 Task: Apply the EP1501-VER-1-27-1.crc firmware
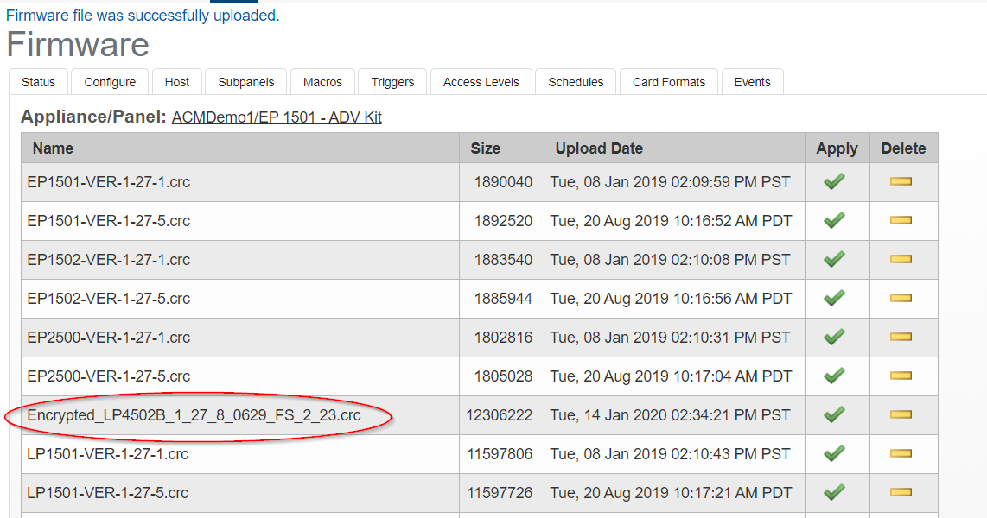(834, 181)
